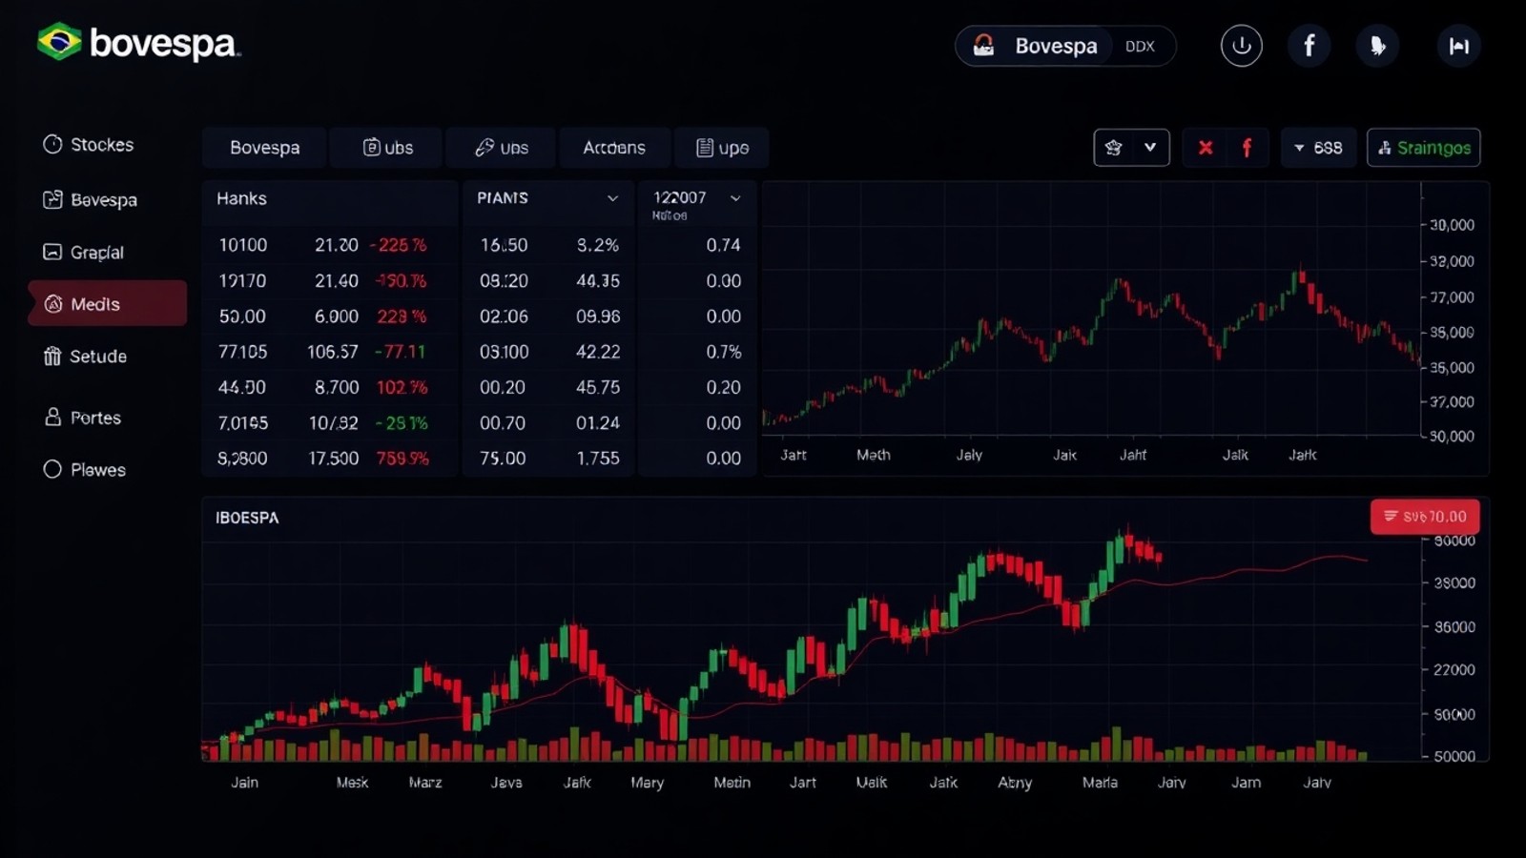Open Bevespa sidebar item

click(x=90, y=199)
